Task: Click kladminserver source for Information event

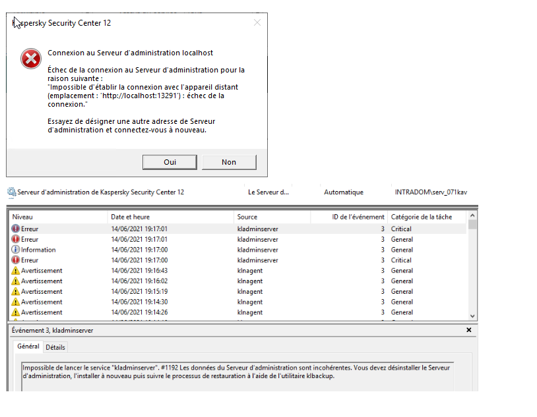Action: point(257,250)
